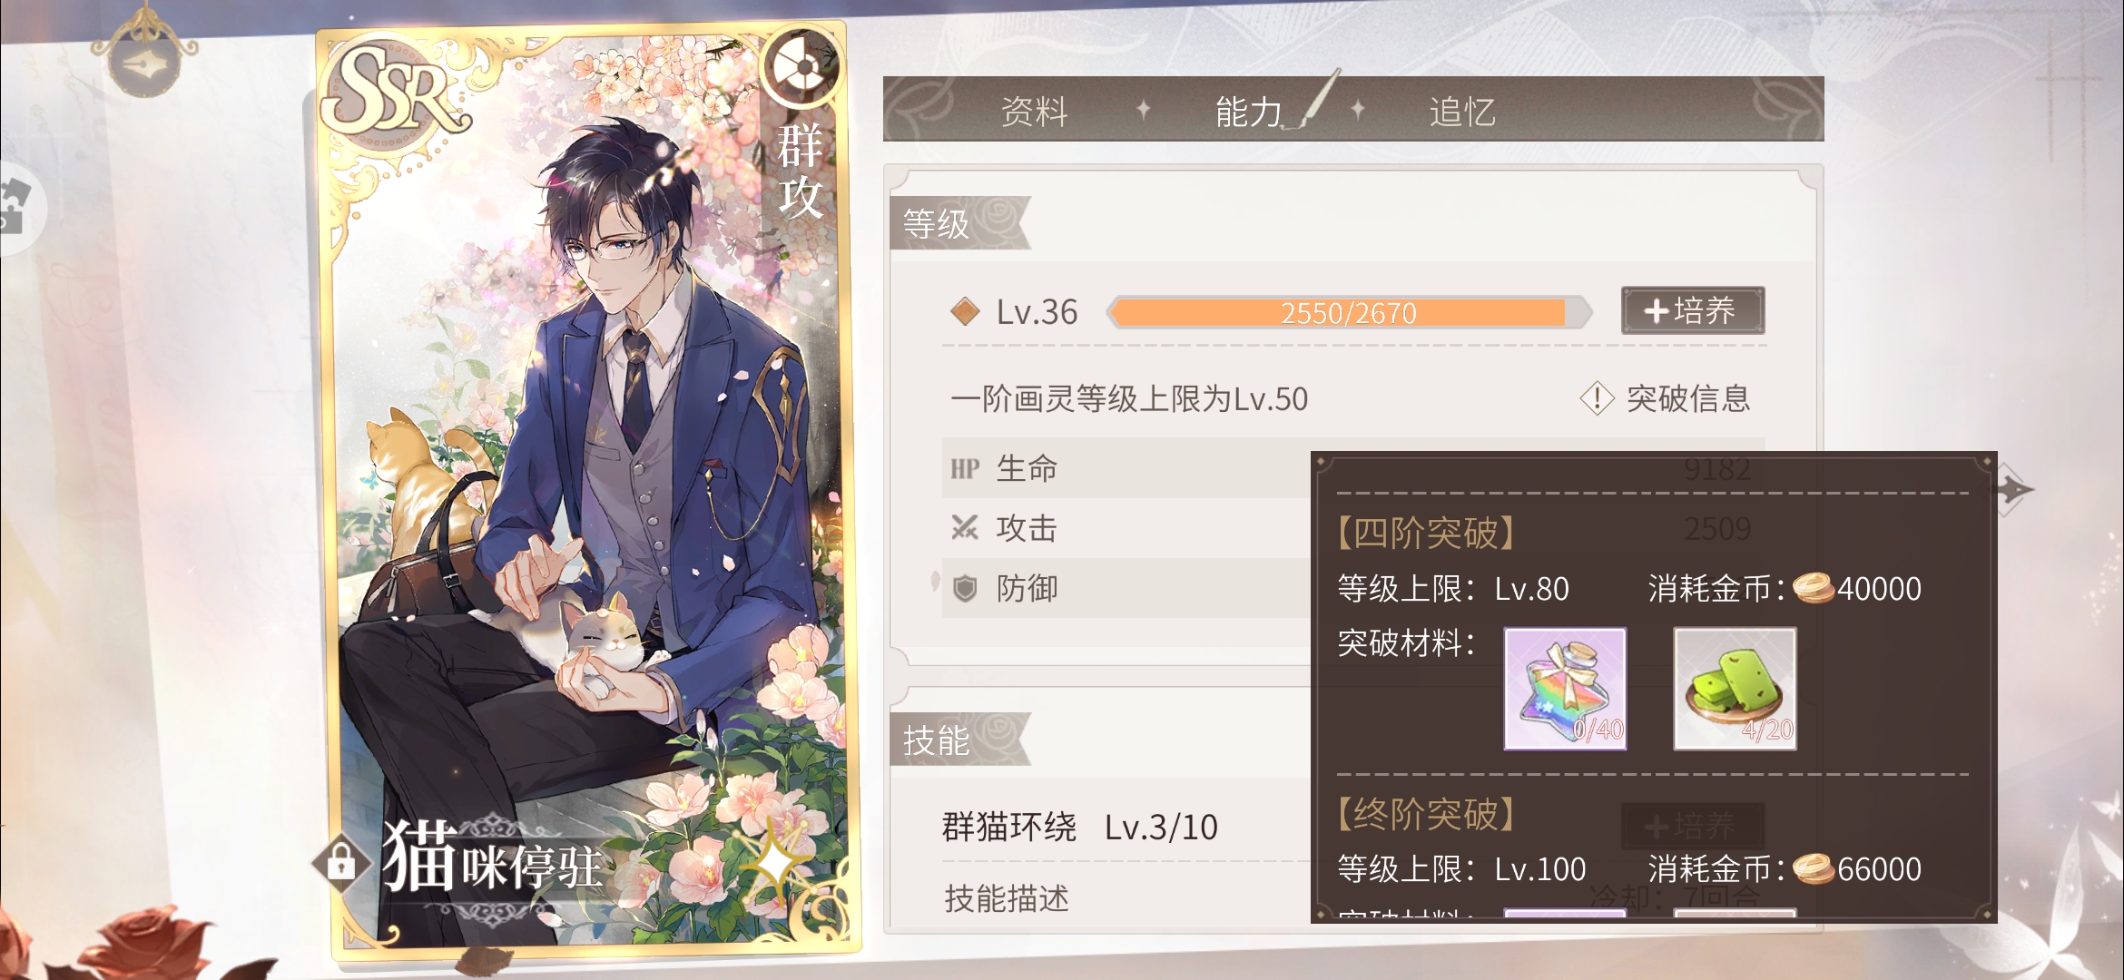The image size is (2124, 980).
Task: Click the right arrow next-card indicator
Action: (x=2013, y=490)
